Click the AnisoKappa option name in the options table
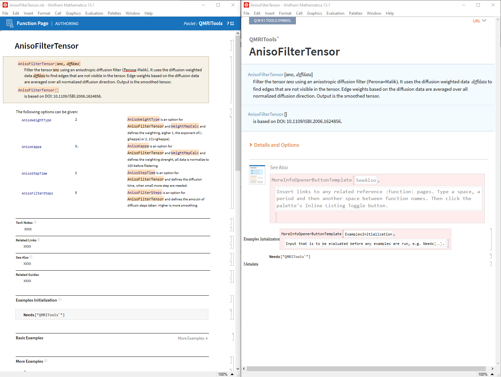This screenshot has height=377, width=501. (32, 147)
